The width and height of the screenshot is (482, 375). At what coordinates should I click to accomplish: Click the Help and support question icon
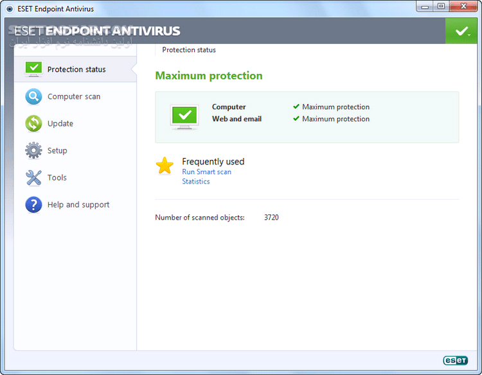tap(33, 205)
